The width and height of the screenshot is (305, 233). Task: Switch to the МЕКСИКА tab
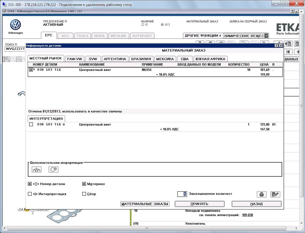pyautogui.click(x=165, y=59)
